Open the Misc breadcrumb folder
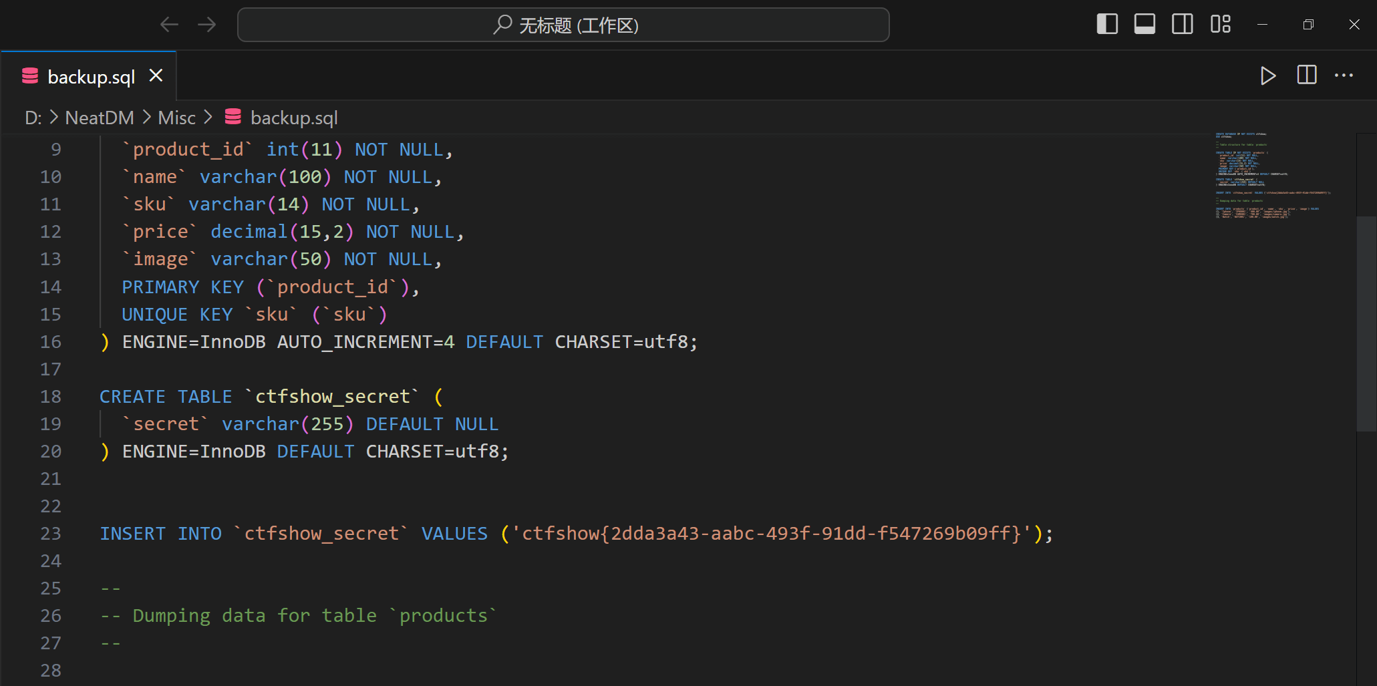 click(177, 118)
